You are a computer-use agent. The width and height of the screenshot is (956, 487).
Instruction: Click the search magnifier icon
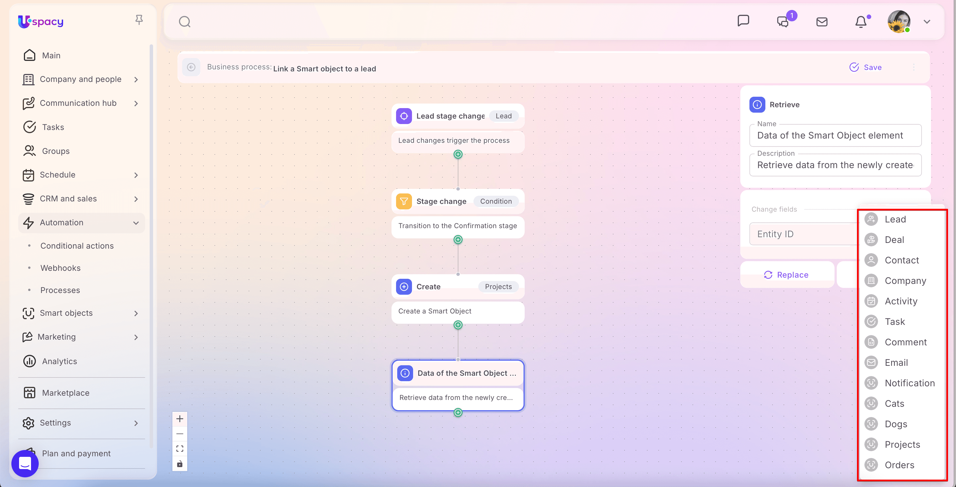pyautogui.click(x=184, y=22)
